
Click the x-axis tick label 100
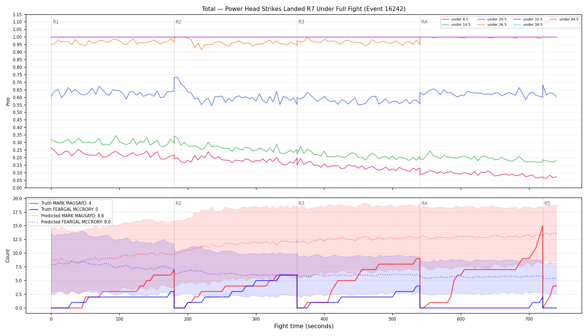pyautogui.click(x=119, y=319)
